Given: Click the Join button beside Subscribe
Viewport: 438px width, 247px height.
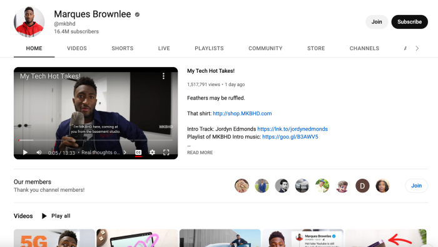Looking at the screenshot, I should pos(377,22).
